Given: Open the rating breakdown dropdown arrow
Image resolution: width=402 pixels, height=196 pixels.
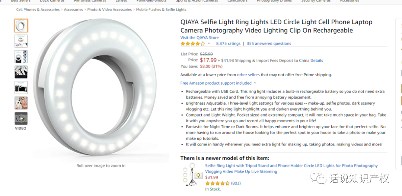Looking at the screenshot, I should 209,43.
